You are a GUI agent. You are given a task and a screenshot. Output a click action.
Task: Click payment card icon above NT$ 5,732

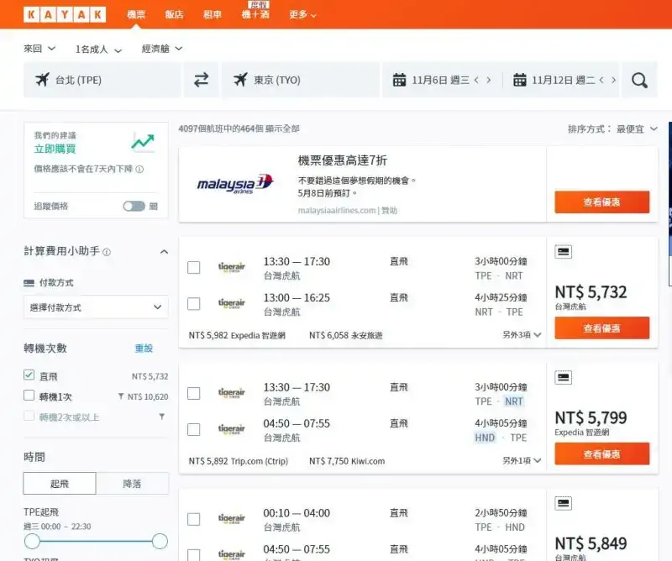[564, 251]
